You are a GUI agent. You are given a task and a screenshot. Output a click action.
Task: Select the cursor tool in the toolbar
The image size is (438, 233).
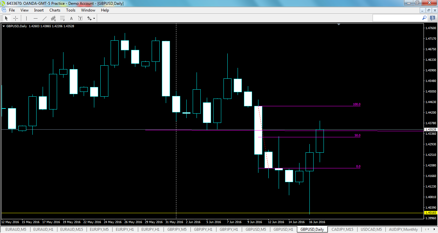click(6, 18)
